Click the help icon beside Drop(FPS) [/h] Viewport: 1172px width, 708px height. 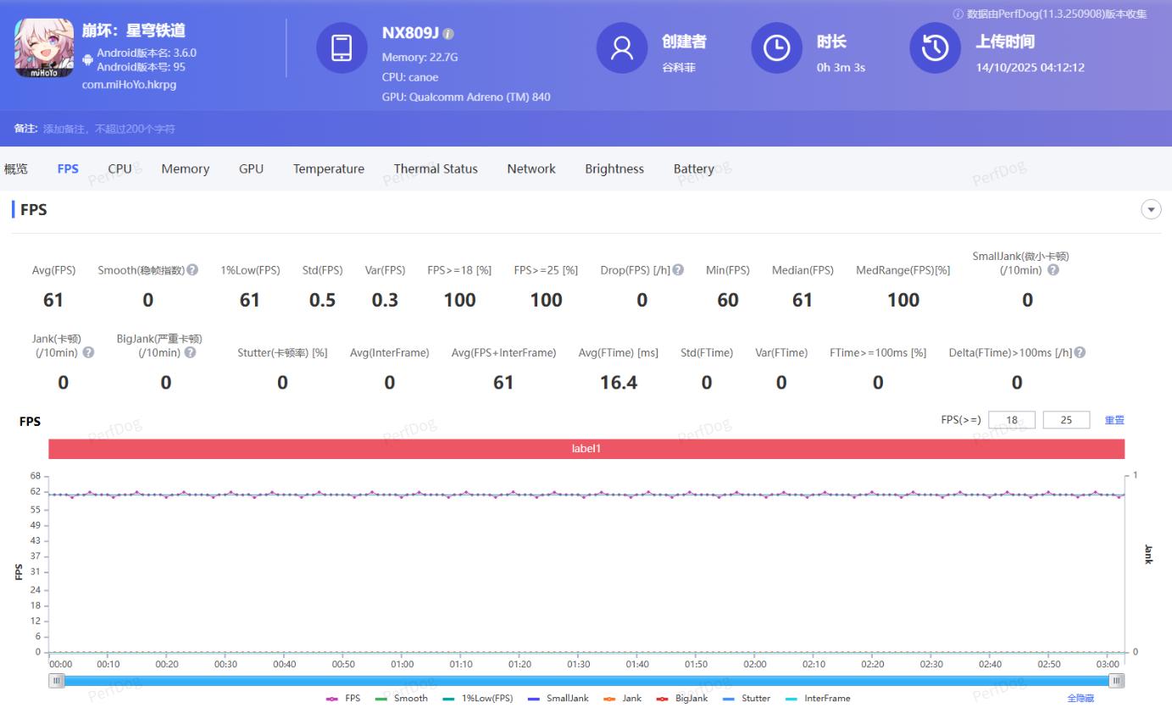tap(679, 270)
